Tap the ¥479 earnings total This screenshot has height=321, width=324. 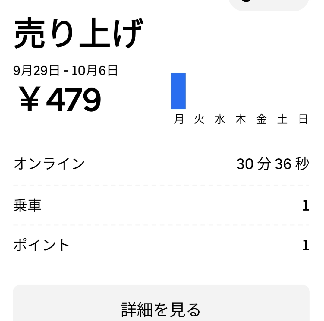pyautogui.click(x=60, y=99)
